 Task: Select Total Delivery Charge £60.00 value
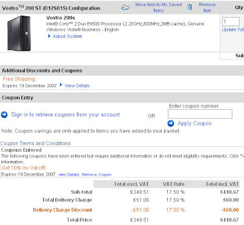231,200
